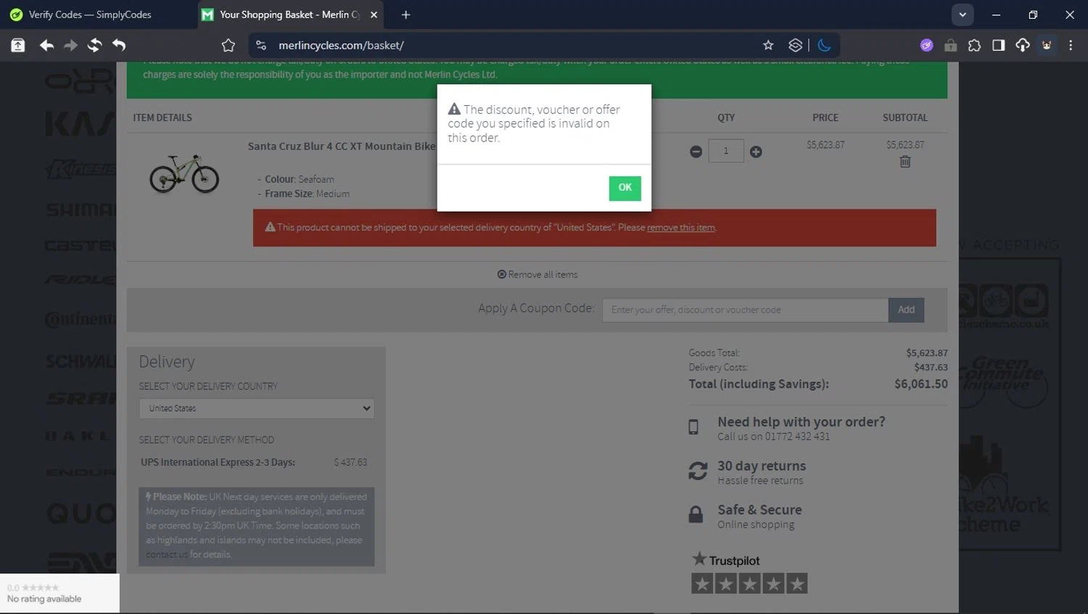This screenshot has height=614, width=1088.
Task: Select UPS International Express delivery method
Action: tap(254, 462)
